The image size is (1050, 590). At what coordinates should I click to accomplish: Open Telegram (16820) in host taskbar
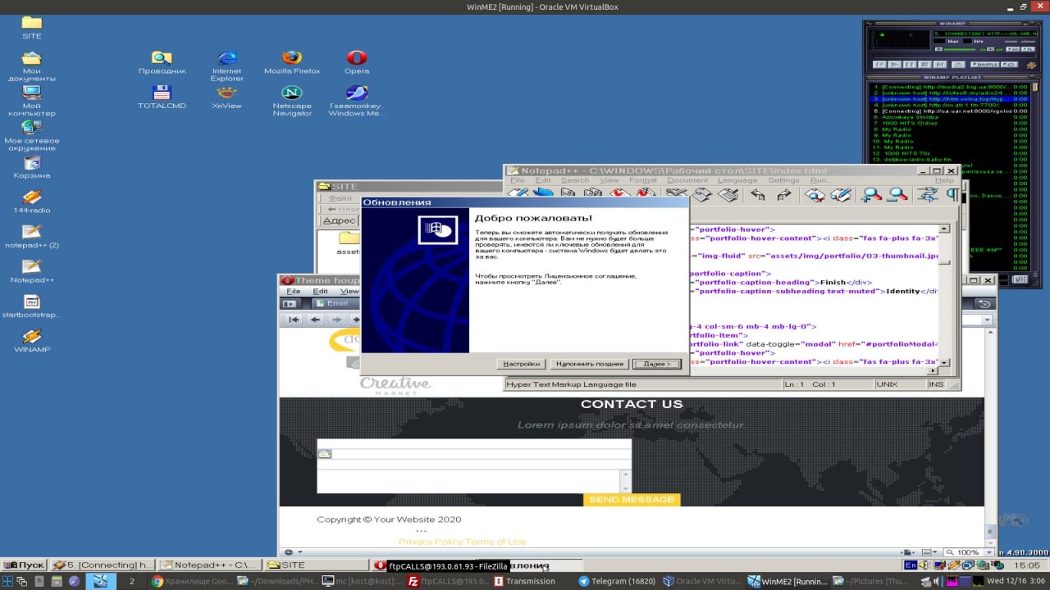click(x=617, y=581)
